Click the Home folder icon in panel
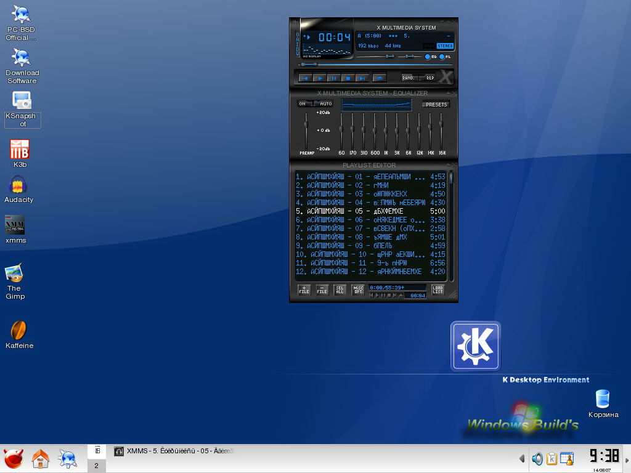 pos(40,458)
